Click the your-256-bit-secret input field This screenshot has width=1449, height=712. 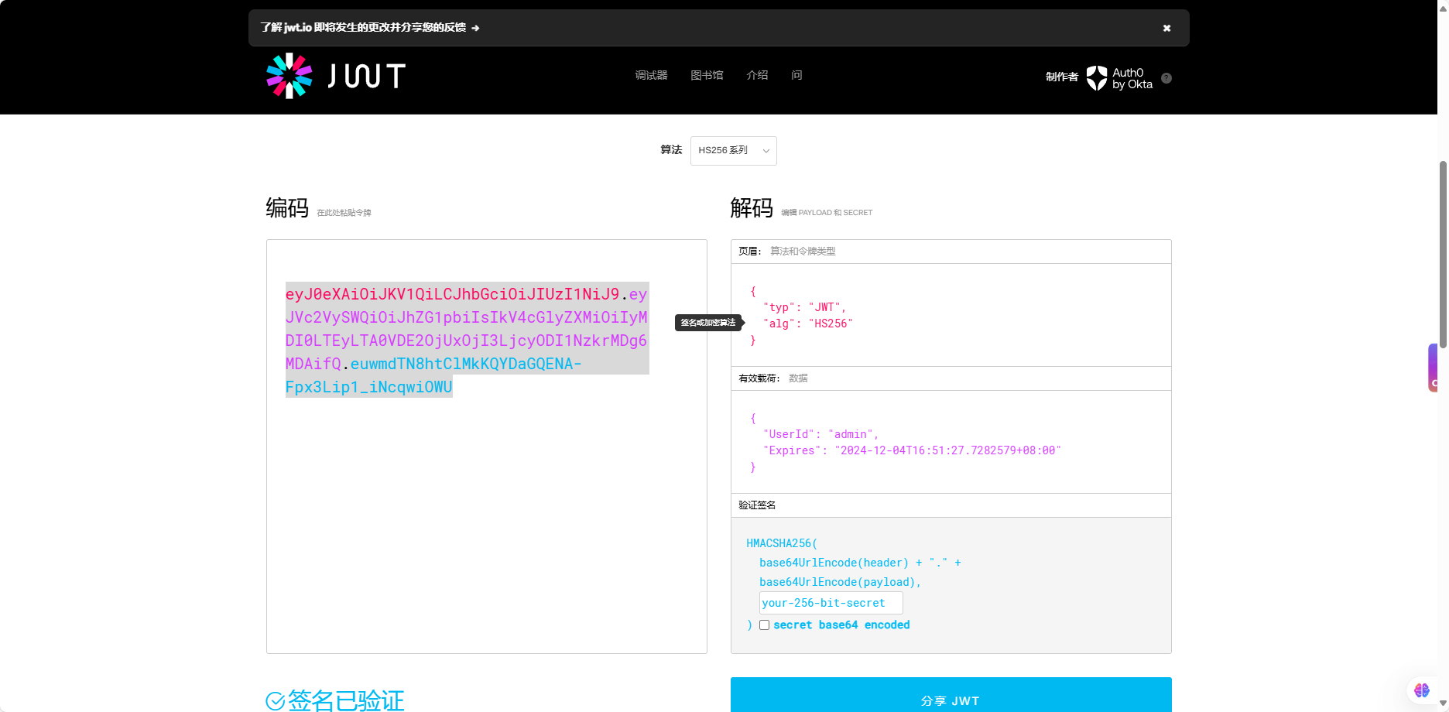(x=830, y=603)
